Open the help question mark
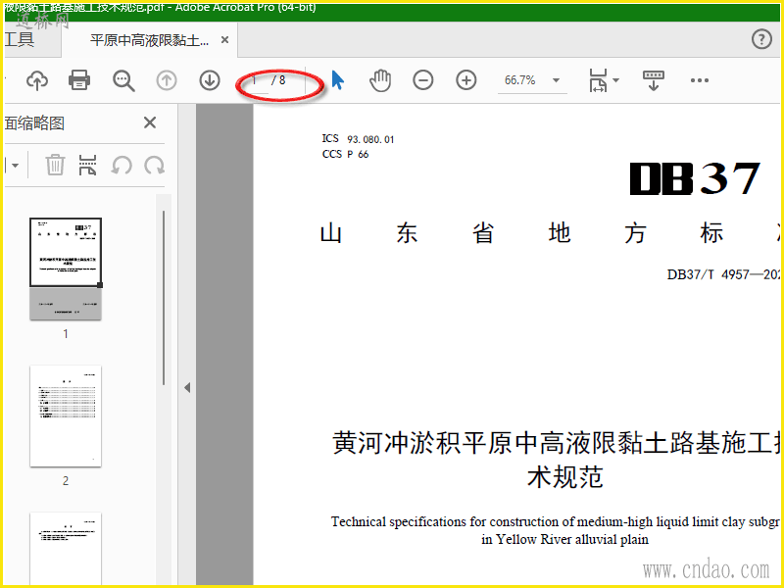The image size is (784, 588). (761, 39)
